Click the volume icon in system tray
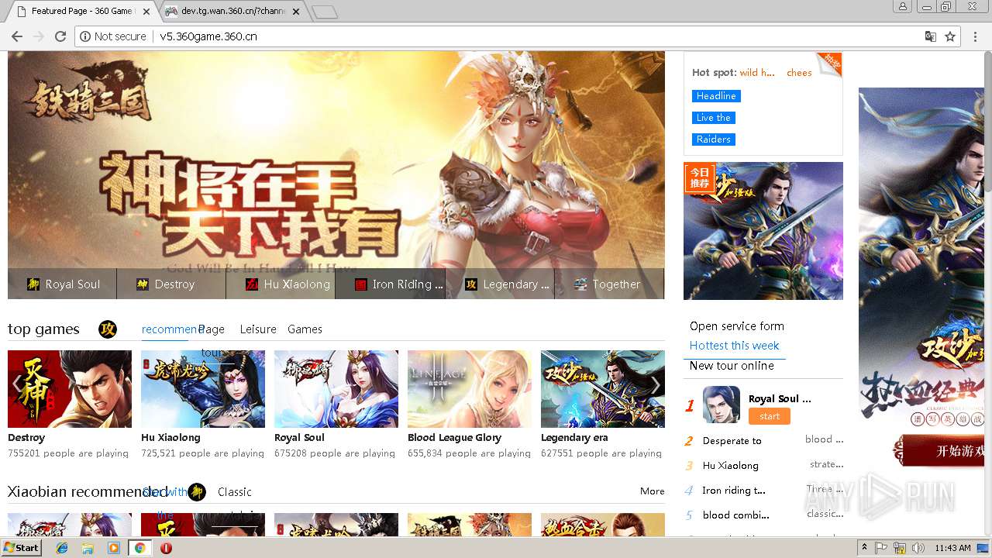 click(918, 548)
